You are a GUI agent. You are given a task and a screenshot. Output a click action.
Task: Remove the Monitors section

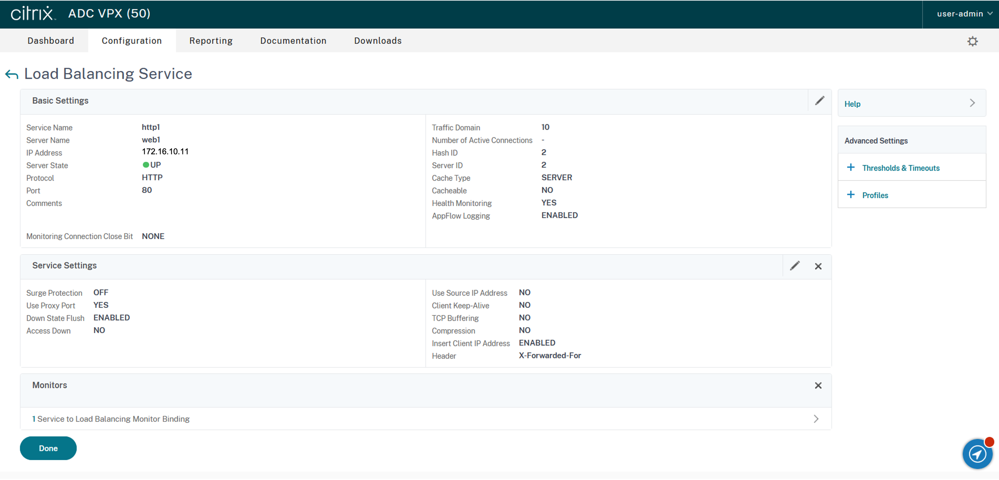pos(818,385)
